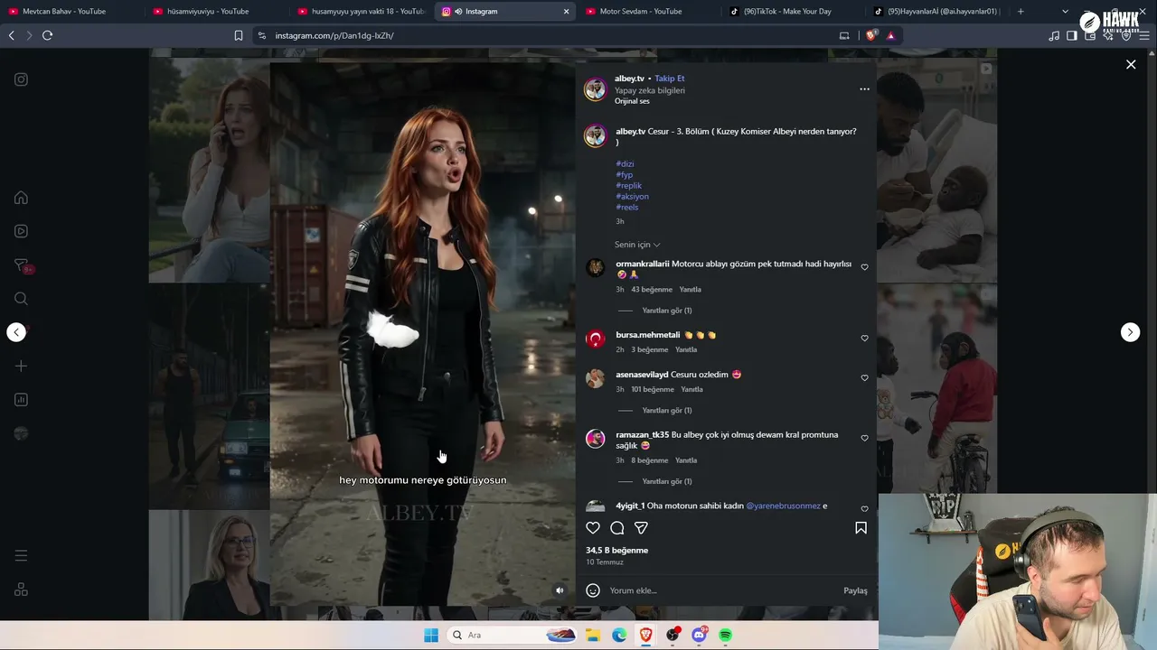The height and width of the screenshot is (650, 1157).
Task: Open File Explorer from the taskbar
Action: [592, 635]
